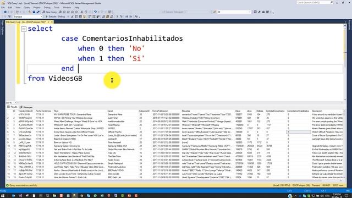Image resolution: width=352 pixels, height=198 pixels.
Task: Click the Increase Indent icon
Action: coord(131,16)
